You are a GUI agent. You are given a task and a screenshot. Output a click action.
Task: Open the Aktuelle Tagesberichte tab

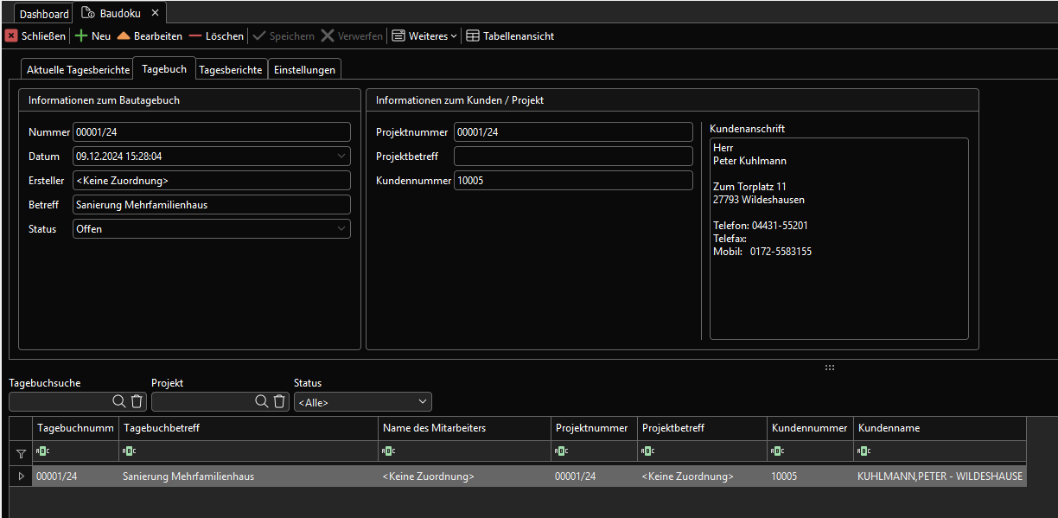pos(78,69)
